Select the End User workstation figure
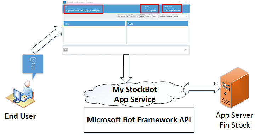The width and height of the screenshot is (260, 135). [20, 94]
